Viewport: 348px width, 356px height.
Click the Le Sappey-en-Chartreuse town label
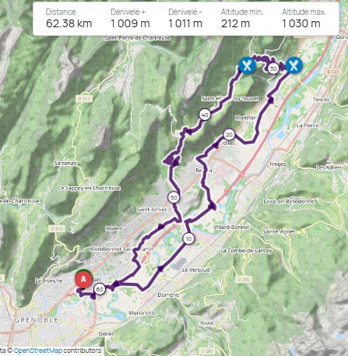(x=89, y=188)
